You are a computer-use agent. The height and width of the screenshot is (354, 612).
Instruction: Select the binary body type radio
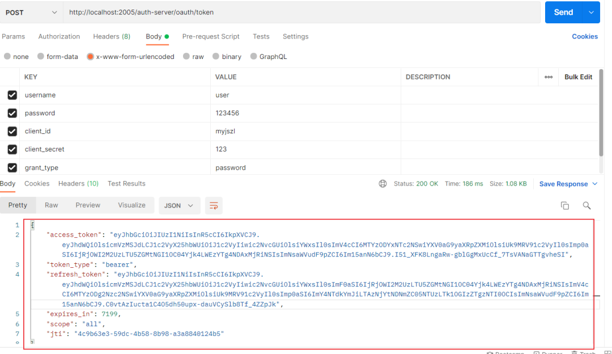point(216,56)
